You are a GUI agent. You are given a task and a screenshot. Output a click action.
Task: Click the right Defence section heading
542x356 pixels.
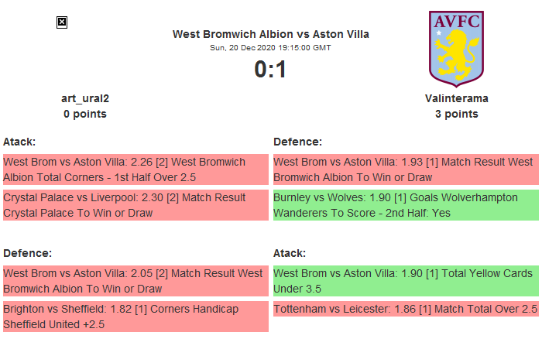click(x=297, y=142)
